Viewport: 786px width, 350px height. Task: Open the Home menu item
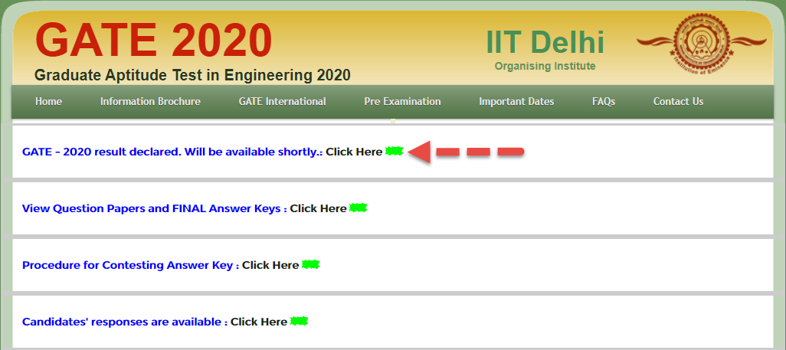(x=48, y=101)
